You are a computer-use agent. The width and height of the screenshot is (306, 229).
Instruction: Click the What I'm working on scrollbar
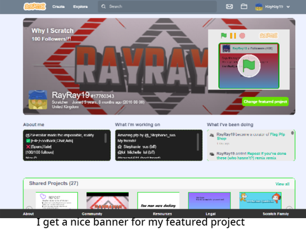tap(198, 142)
